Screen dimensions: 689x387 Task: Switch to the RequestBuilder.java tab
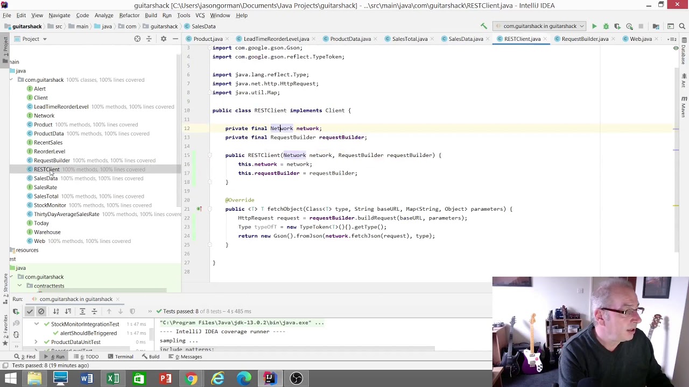click(585, 39)
